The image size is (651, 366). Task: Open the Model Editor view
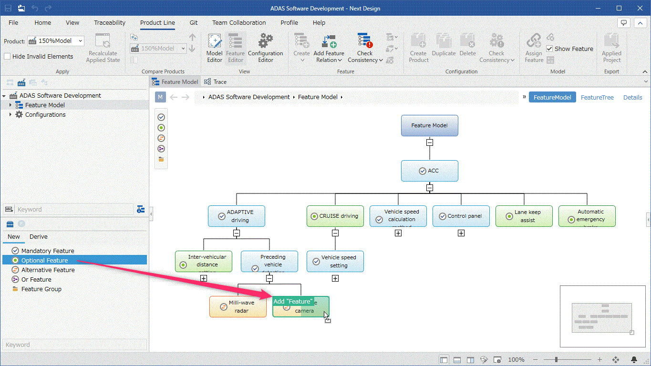pyautogui.click(x=214, y=48)
